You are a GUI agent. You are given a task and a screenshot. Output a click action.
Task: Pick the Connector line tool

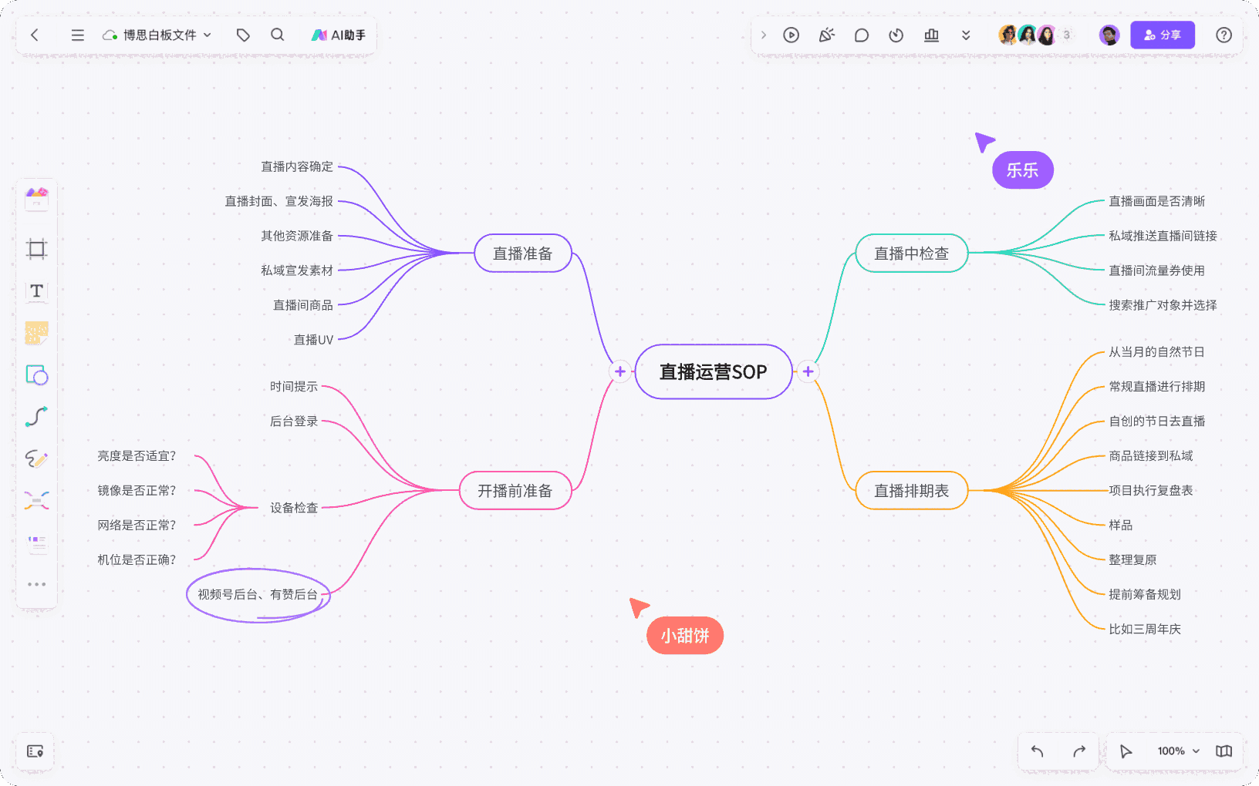pyautogui.click(x=35, y=417)
